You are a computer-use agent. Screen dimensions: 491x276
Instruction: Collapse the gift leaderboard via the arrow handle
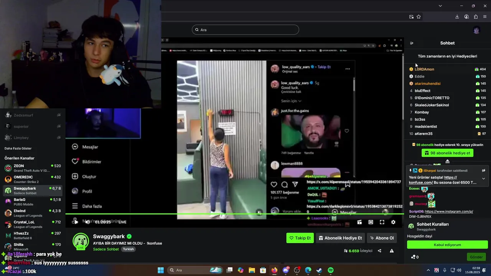coord(447,161)
